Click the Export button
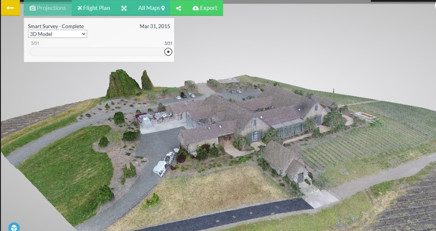Viewport: 436px width, 231px height. click(205, 8)
